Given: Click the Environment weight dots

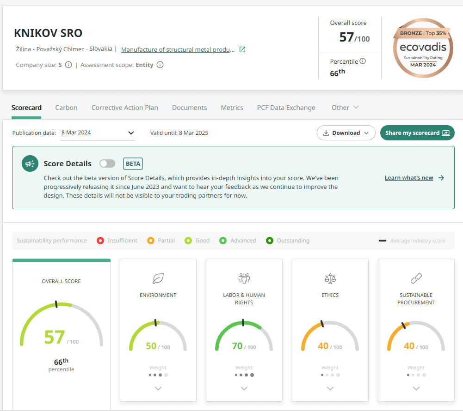Looking at the screenshot, I should [158, 375].
